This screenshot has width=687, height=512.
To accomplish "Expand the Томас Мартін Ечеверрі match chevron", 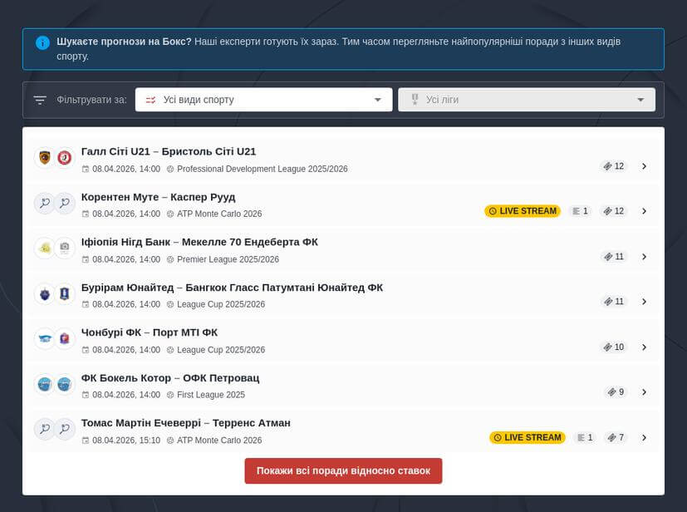I will [644, 438].
